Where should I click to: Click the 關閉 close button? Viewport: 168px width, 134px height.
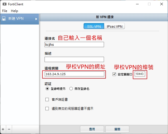[x=117, y=129]
